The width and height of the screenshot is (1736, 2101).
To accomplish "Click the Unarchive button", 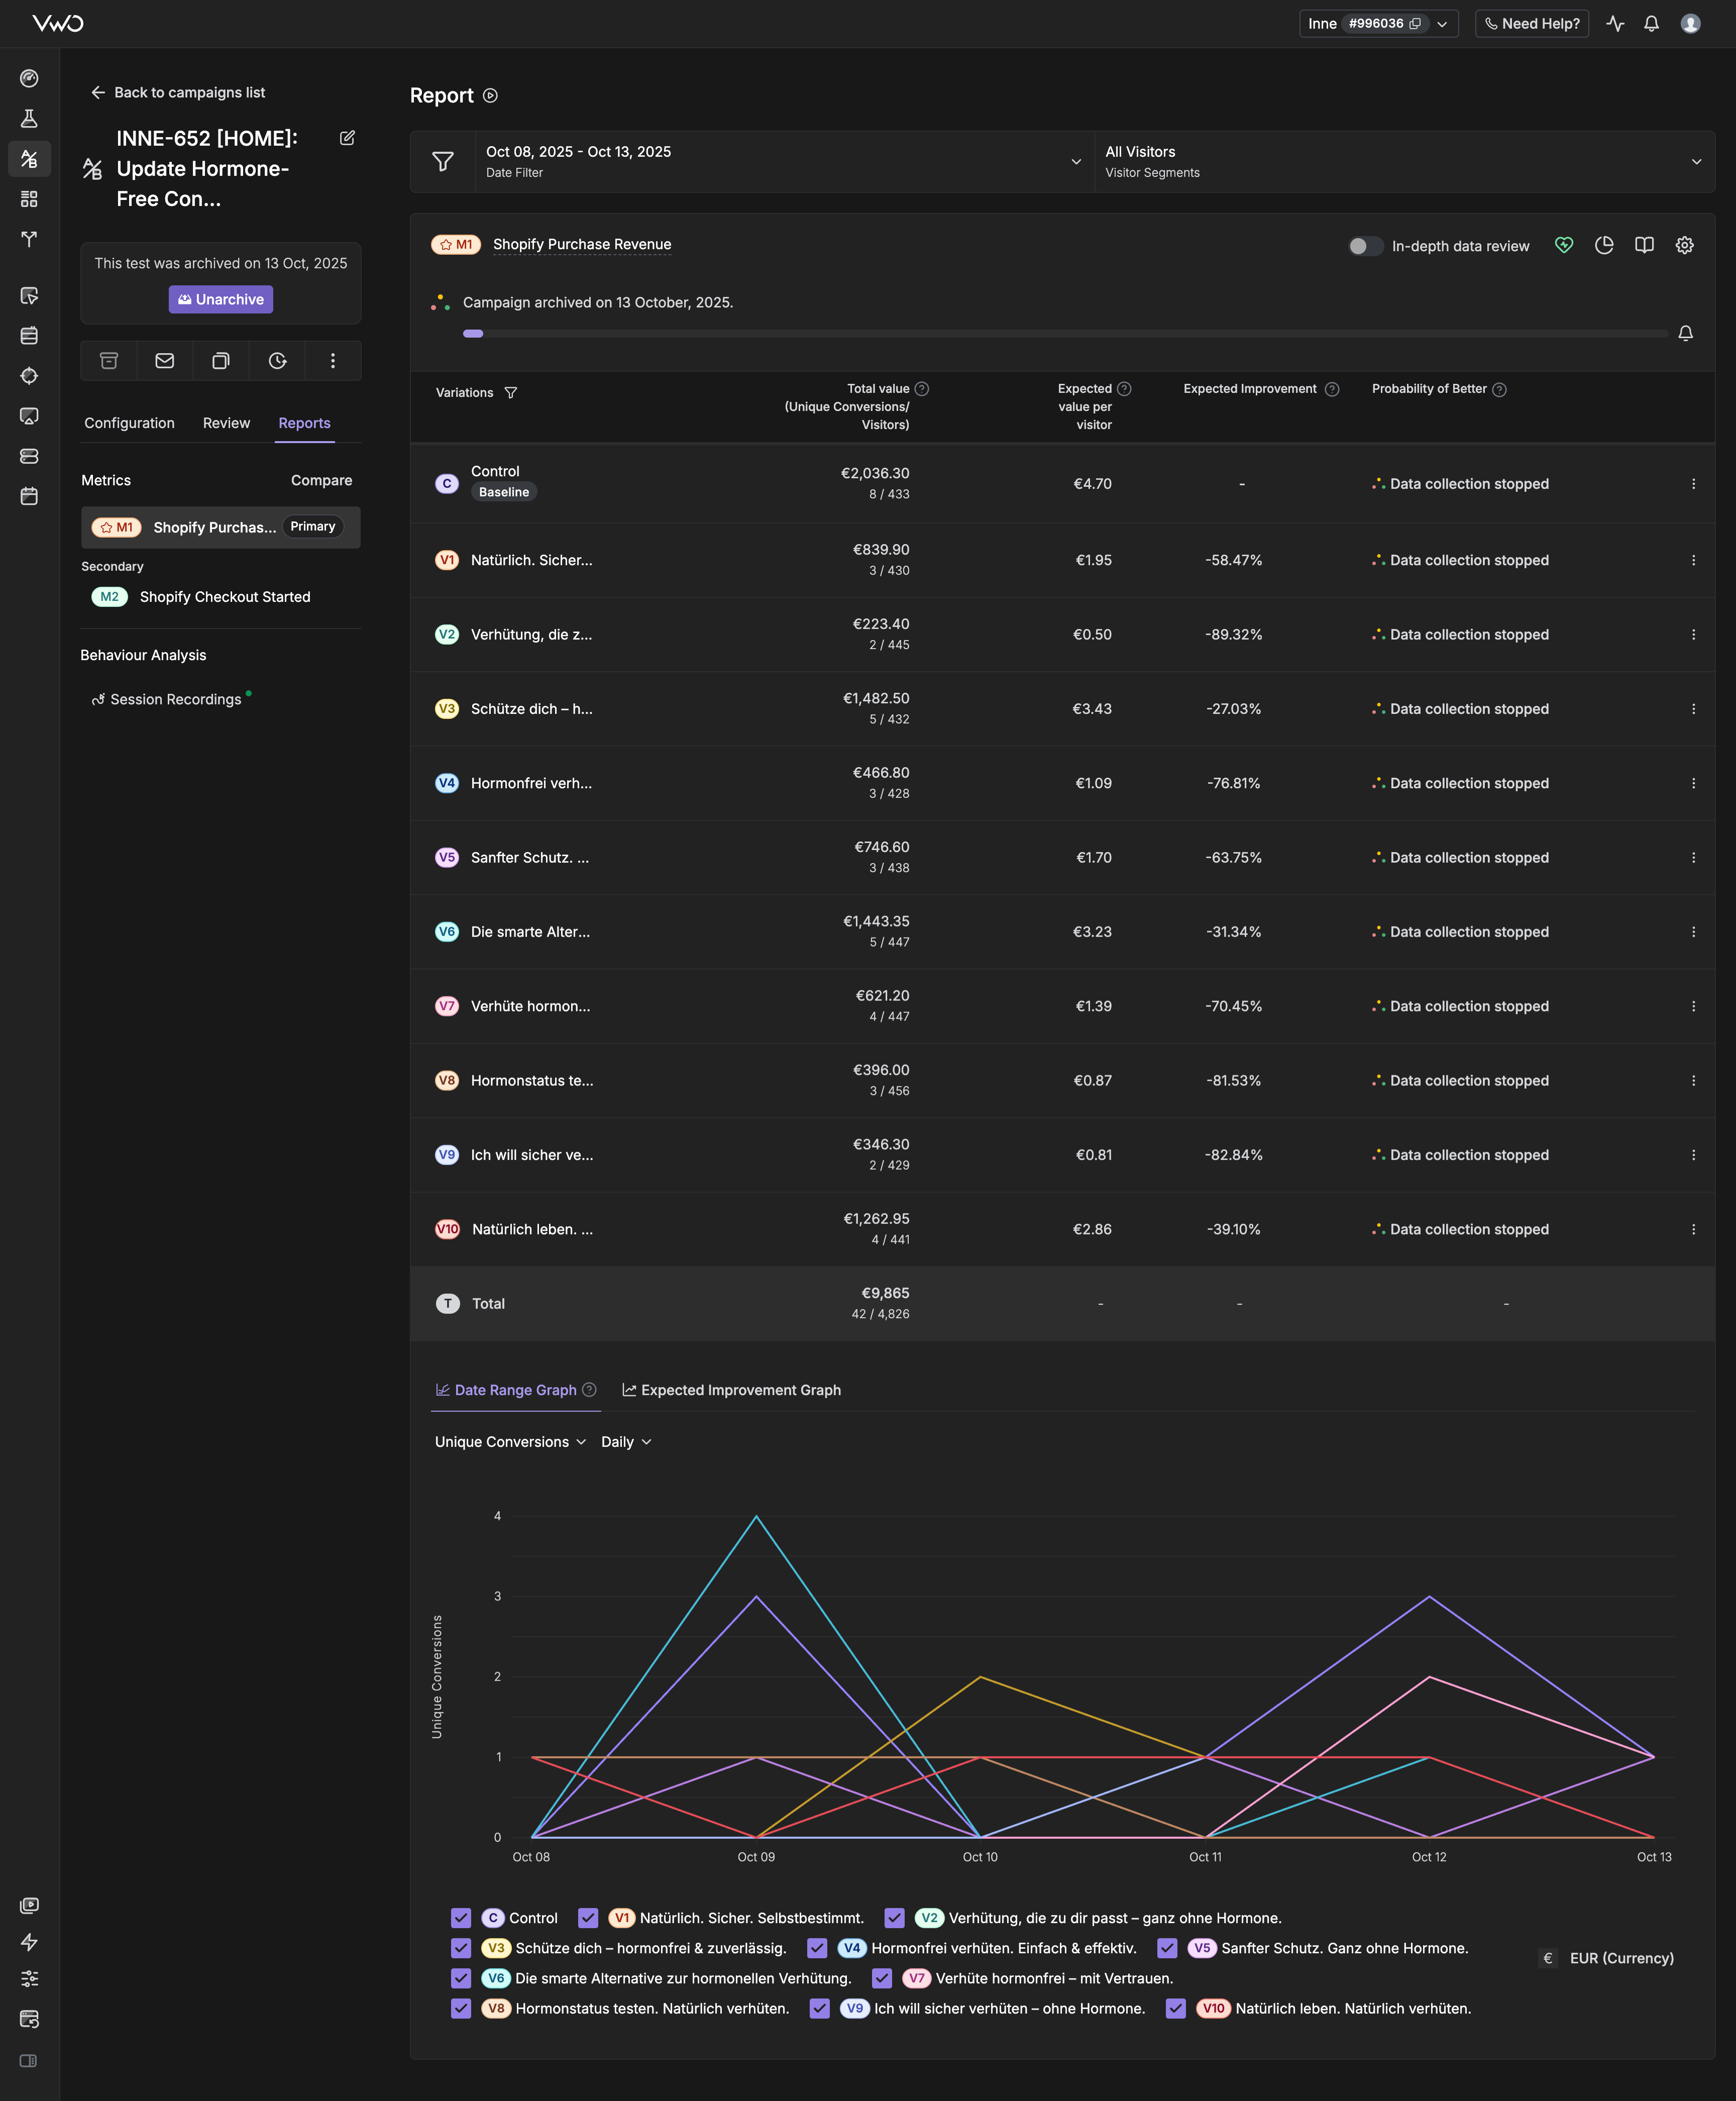I will (221, 299).
